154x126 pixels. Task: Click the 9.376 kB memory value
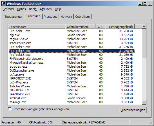point(127,74)
